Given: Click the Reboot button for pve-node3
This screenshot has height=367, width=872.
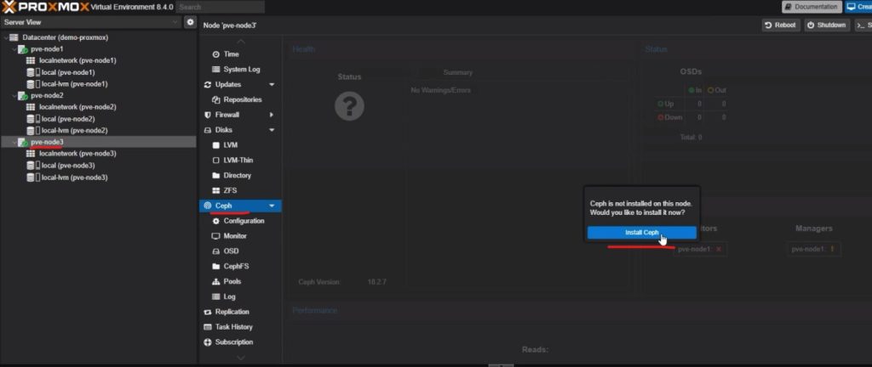Looking at the screenshot, I should (781, 25).
